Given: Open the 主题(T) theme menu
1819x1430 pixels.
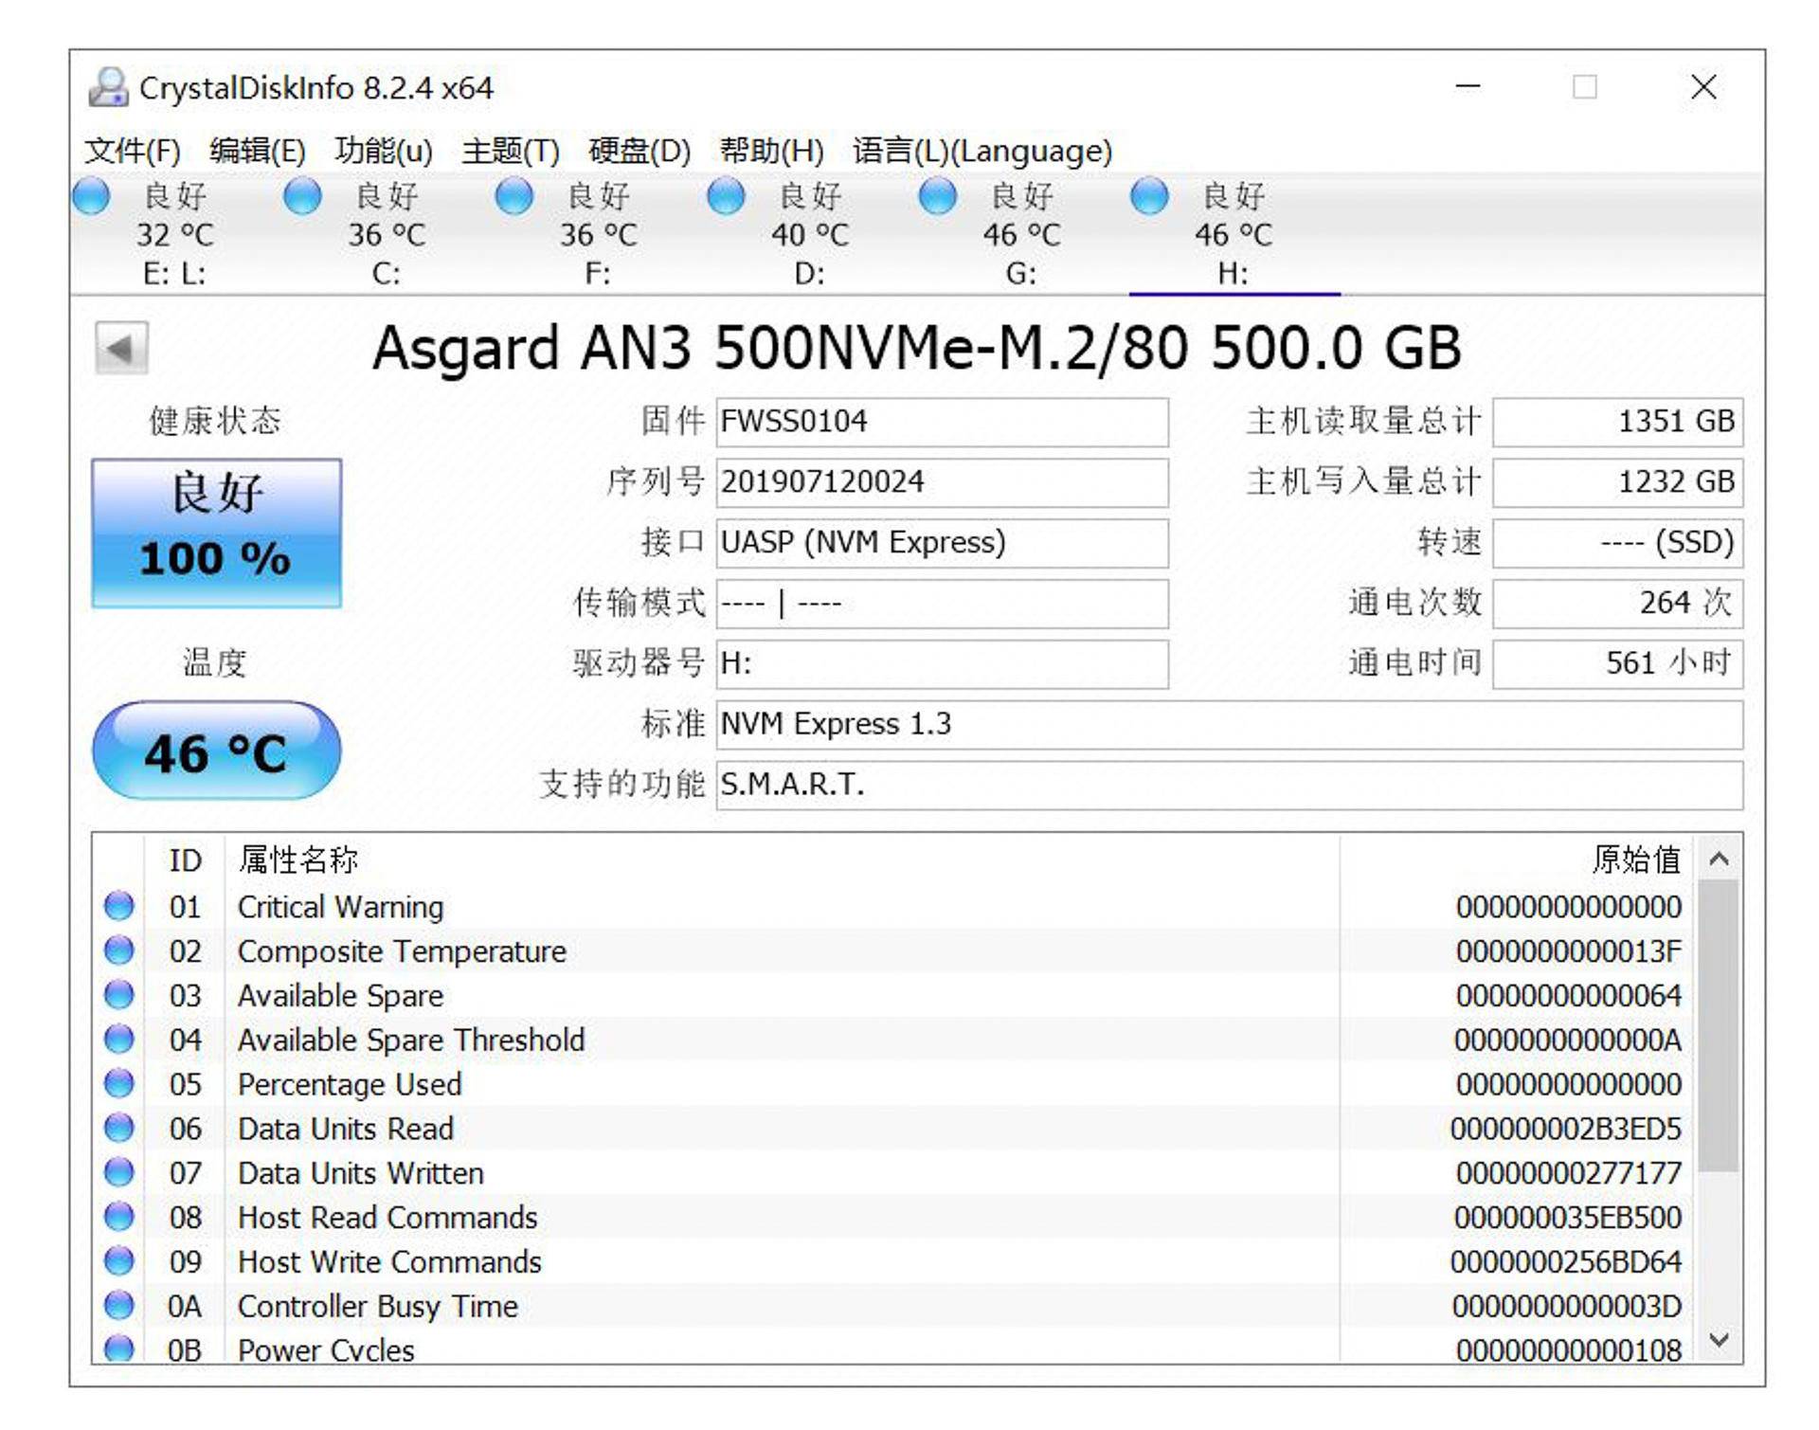Looking at the screenshot, I should [x=508, y=150].
